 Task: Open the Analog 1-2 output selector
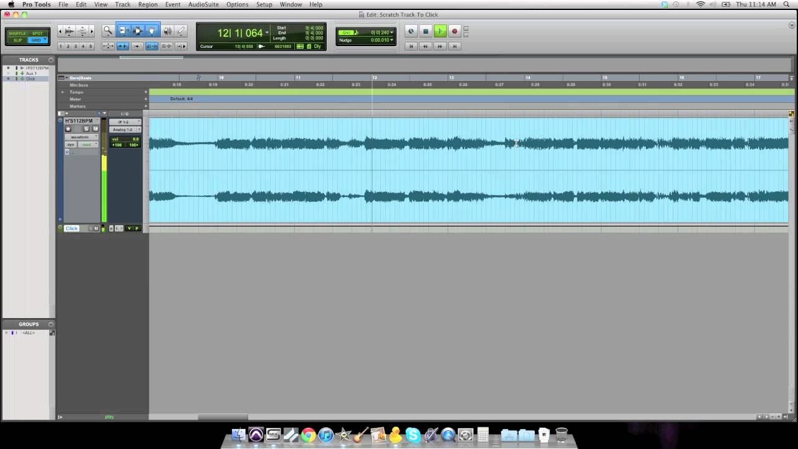click(x=123, y=130)
